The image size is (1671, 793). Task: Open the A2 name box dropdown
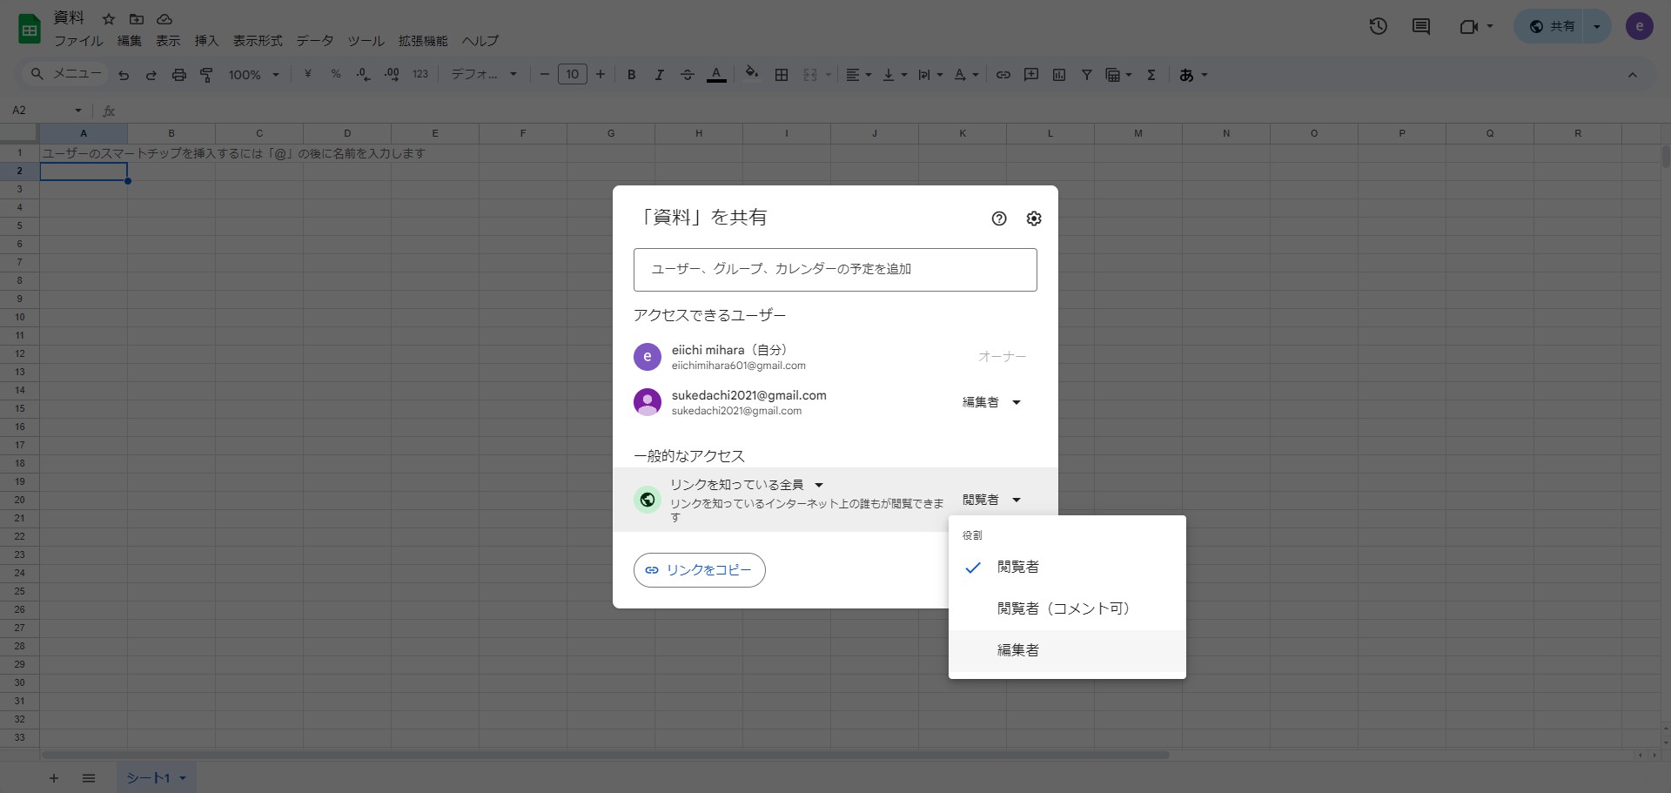(77, 111)
